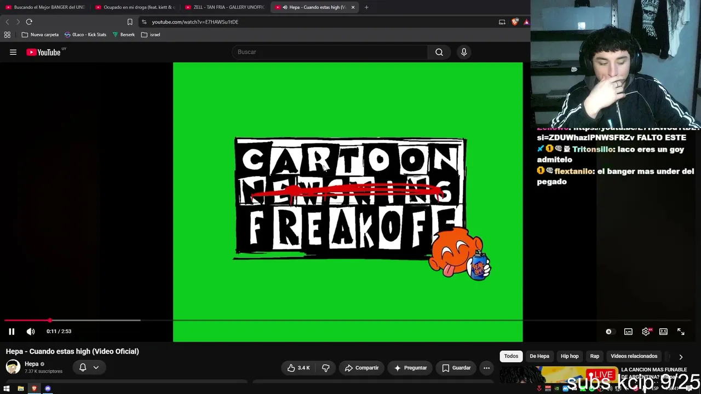Click the Preguntar button
The image size is (701, 394).
[410, 368]
